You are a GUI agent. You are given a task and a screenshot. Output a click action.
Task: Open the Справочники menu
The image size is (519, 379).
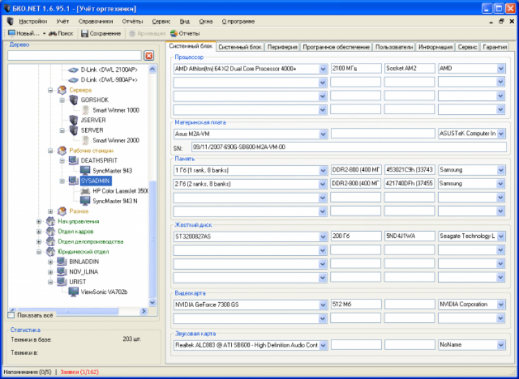95,21
